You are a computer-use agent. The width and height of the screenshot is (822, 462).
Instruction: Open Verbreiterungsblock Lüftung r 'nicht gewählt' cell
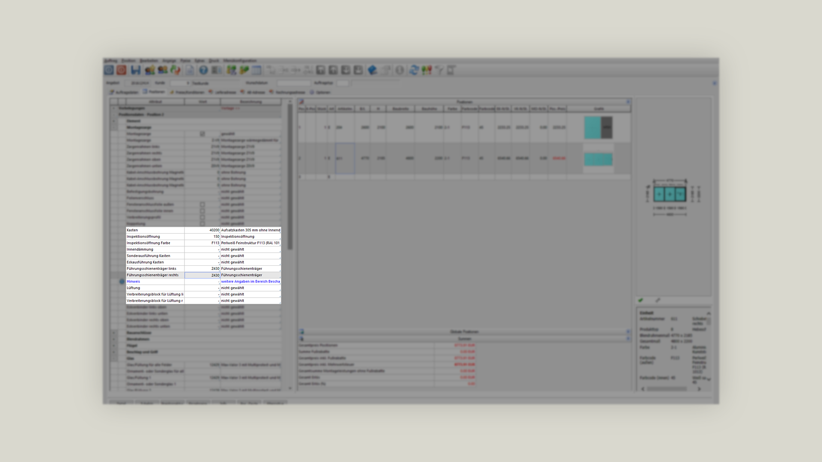[250, 301]
